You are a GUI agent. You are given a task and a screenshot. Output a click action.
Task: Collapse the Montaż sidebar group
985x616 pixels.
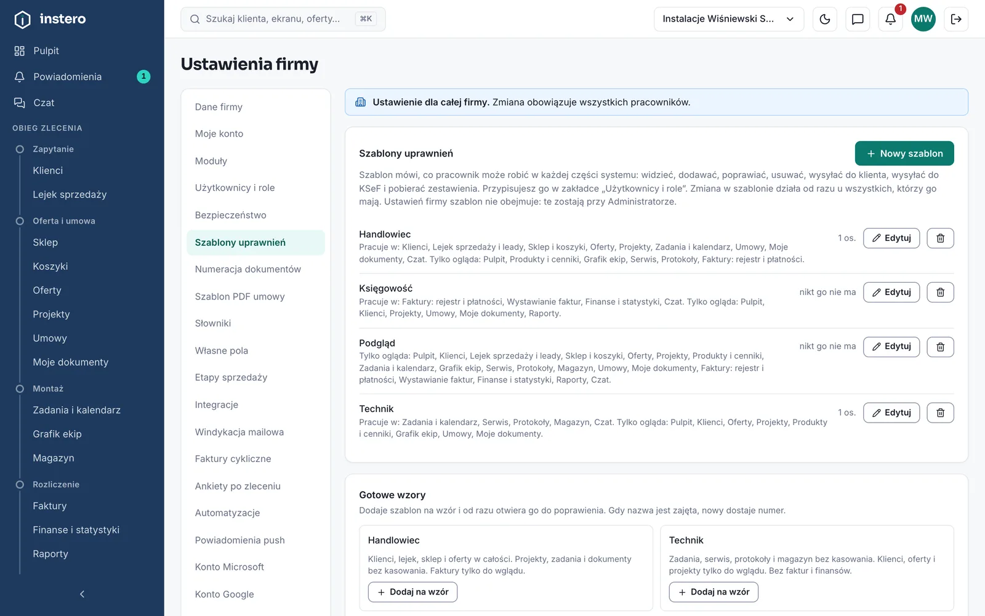[48, 389]
